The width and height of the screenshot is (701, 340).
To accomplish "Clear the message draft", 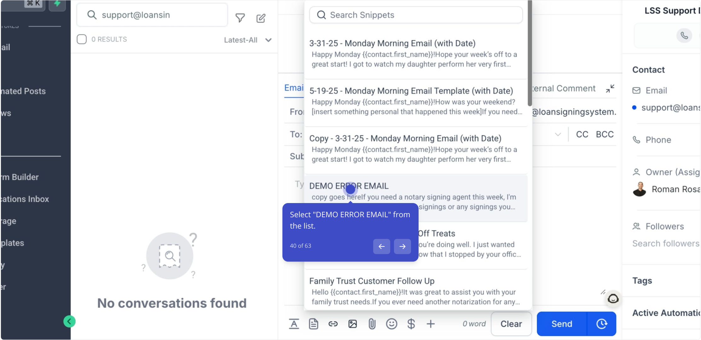I will [x=511, y=324].
